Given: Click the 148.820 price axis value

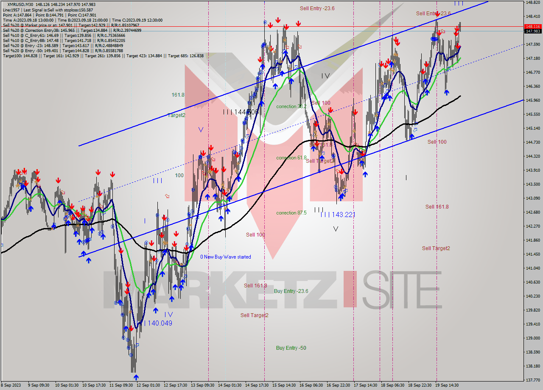Looking at the screenshot, I should point(533,2).
